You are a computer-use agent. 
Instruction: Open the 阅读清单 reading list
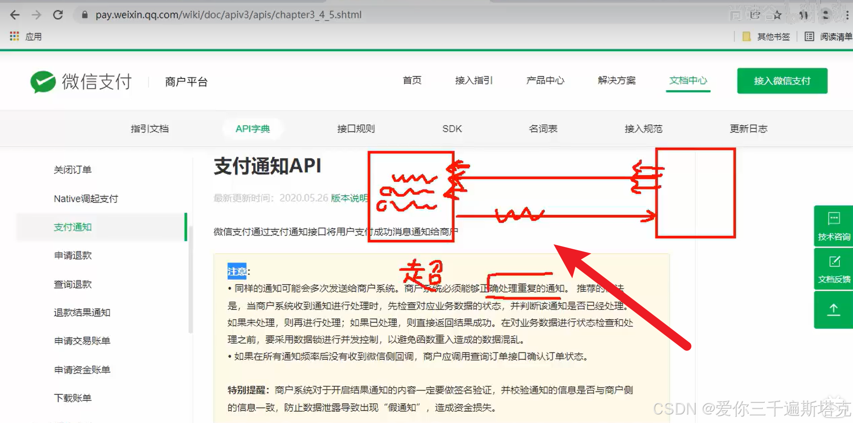pos(828,36)
